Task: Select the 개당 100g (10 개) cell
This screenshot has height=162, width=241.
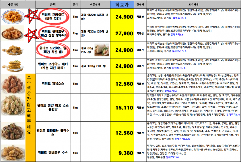Action: click(95, 66)
